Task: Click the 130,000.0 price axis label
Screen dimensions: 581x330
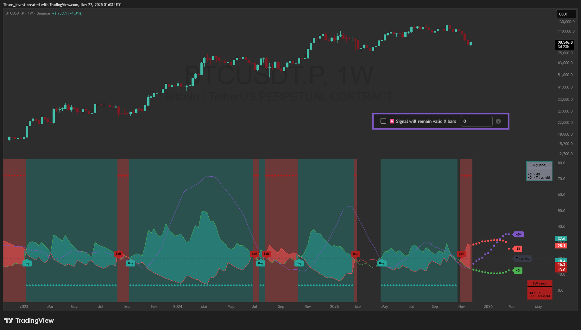Action: click(566, 22)
